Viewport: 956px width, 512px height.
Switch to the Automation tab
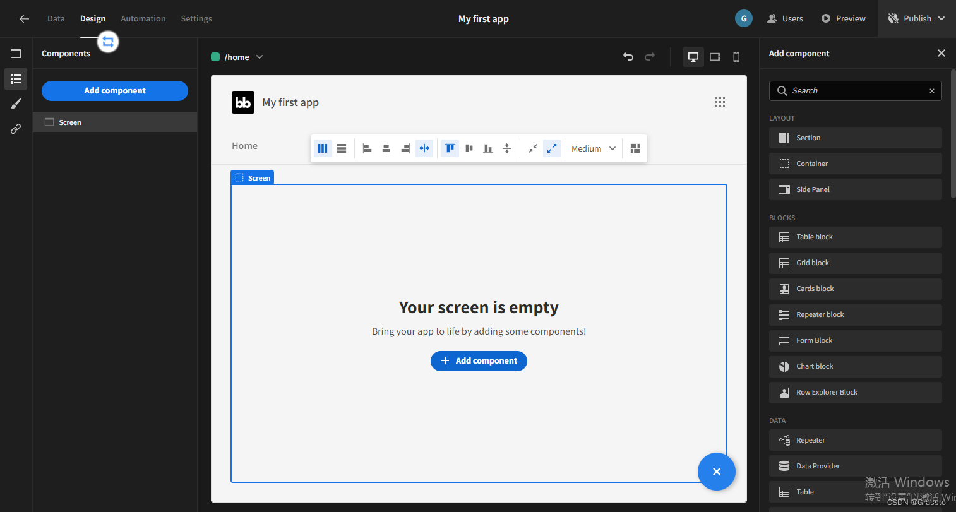143,19
